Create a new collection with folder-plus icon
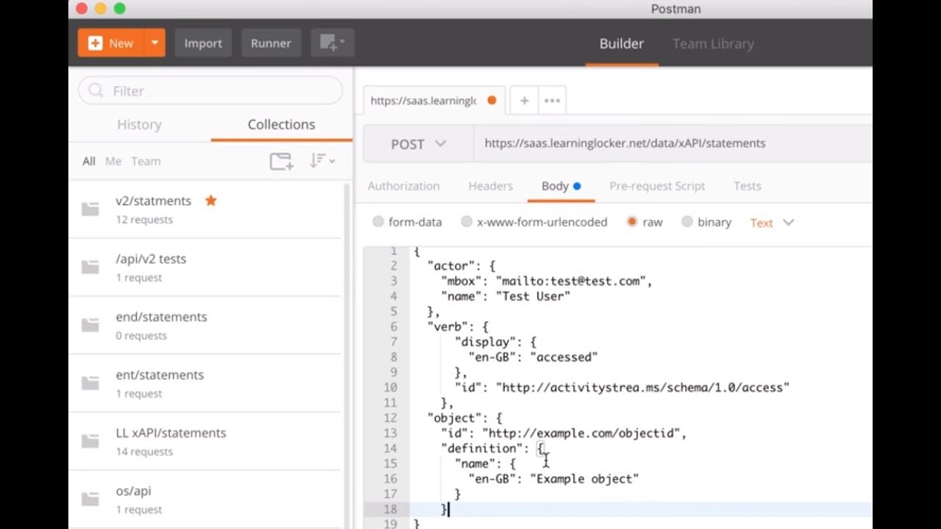This screenshot has height=529, width=941. click(x=281, y=161)
